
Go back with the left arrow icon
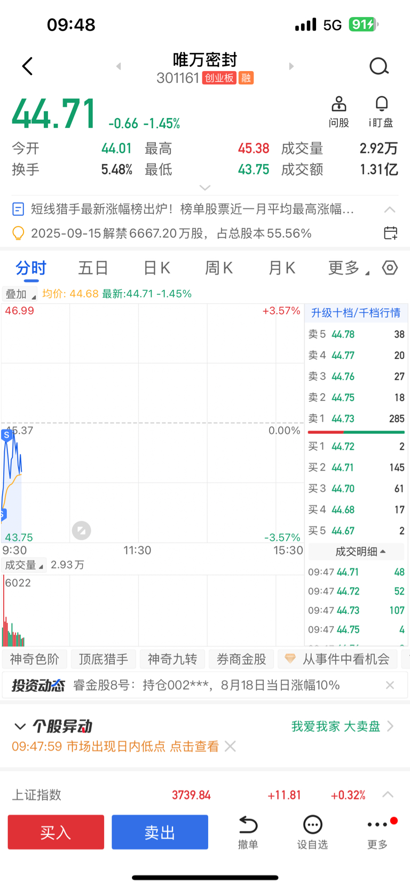28,66
